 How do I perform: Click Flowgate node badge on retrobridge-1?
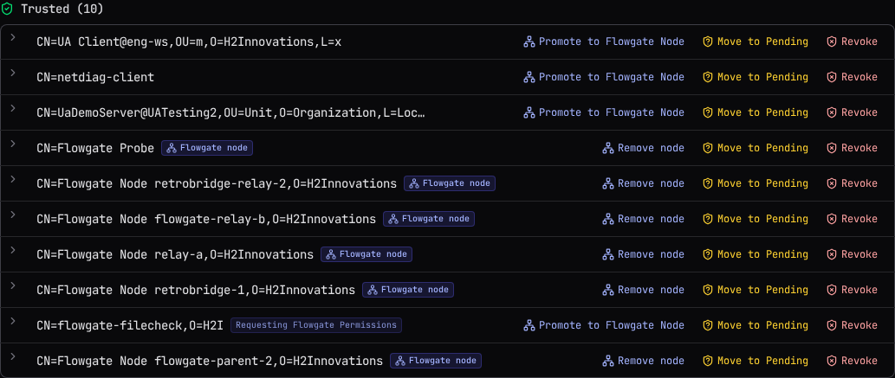tap(408, 290)
